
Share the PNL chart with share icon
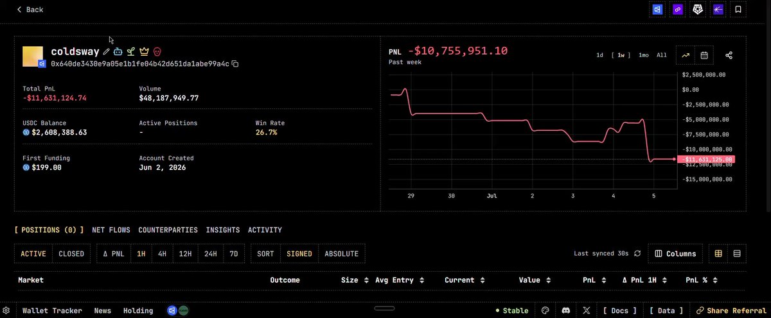[x=729, y=56]
